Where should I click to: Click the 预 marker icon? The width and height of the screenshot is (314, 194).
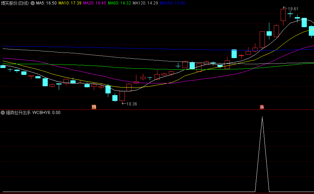click(94, 107)
